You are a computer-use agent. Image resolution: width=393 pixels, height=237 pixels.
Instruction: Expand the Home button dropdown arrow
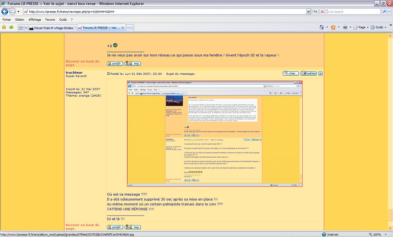click(327, 27)
